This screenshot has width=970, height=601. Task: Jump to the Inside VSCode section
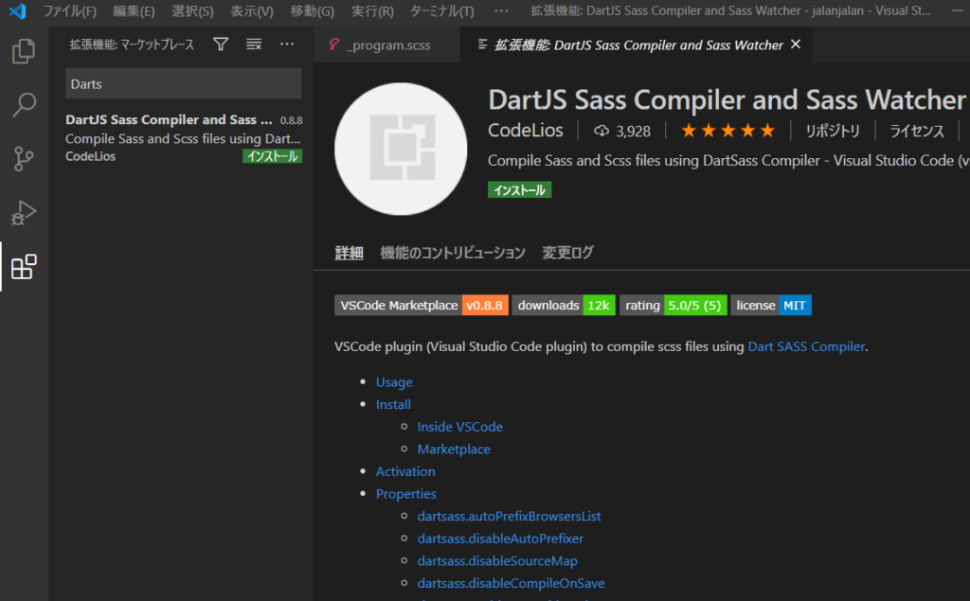(x=459, y=427)
